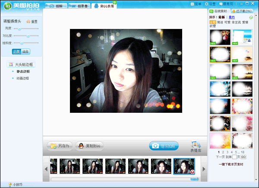Click the 另存为 save as button
259x188 pixels.
[x=60, y=146]
